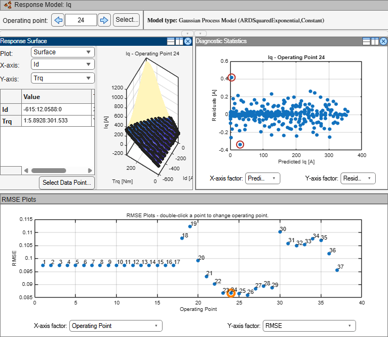Click the Value column header
Screen dimensions: 388x337
point(56,97)
